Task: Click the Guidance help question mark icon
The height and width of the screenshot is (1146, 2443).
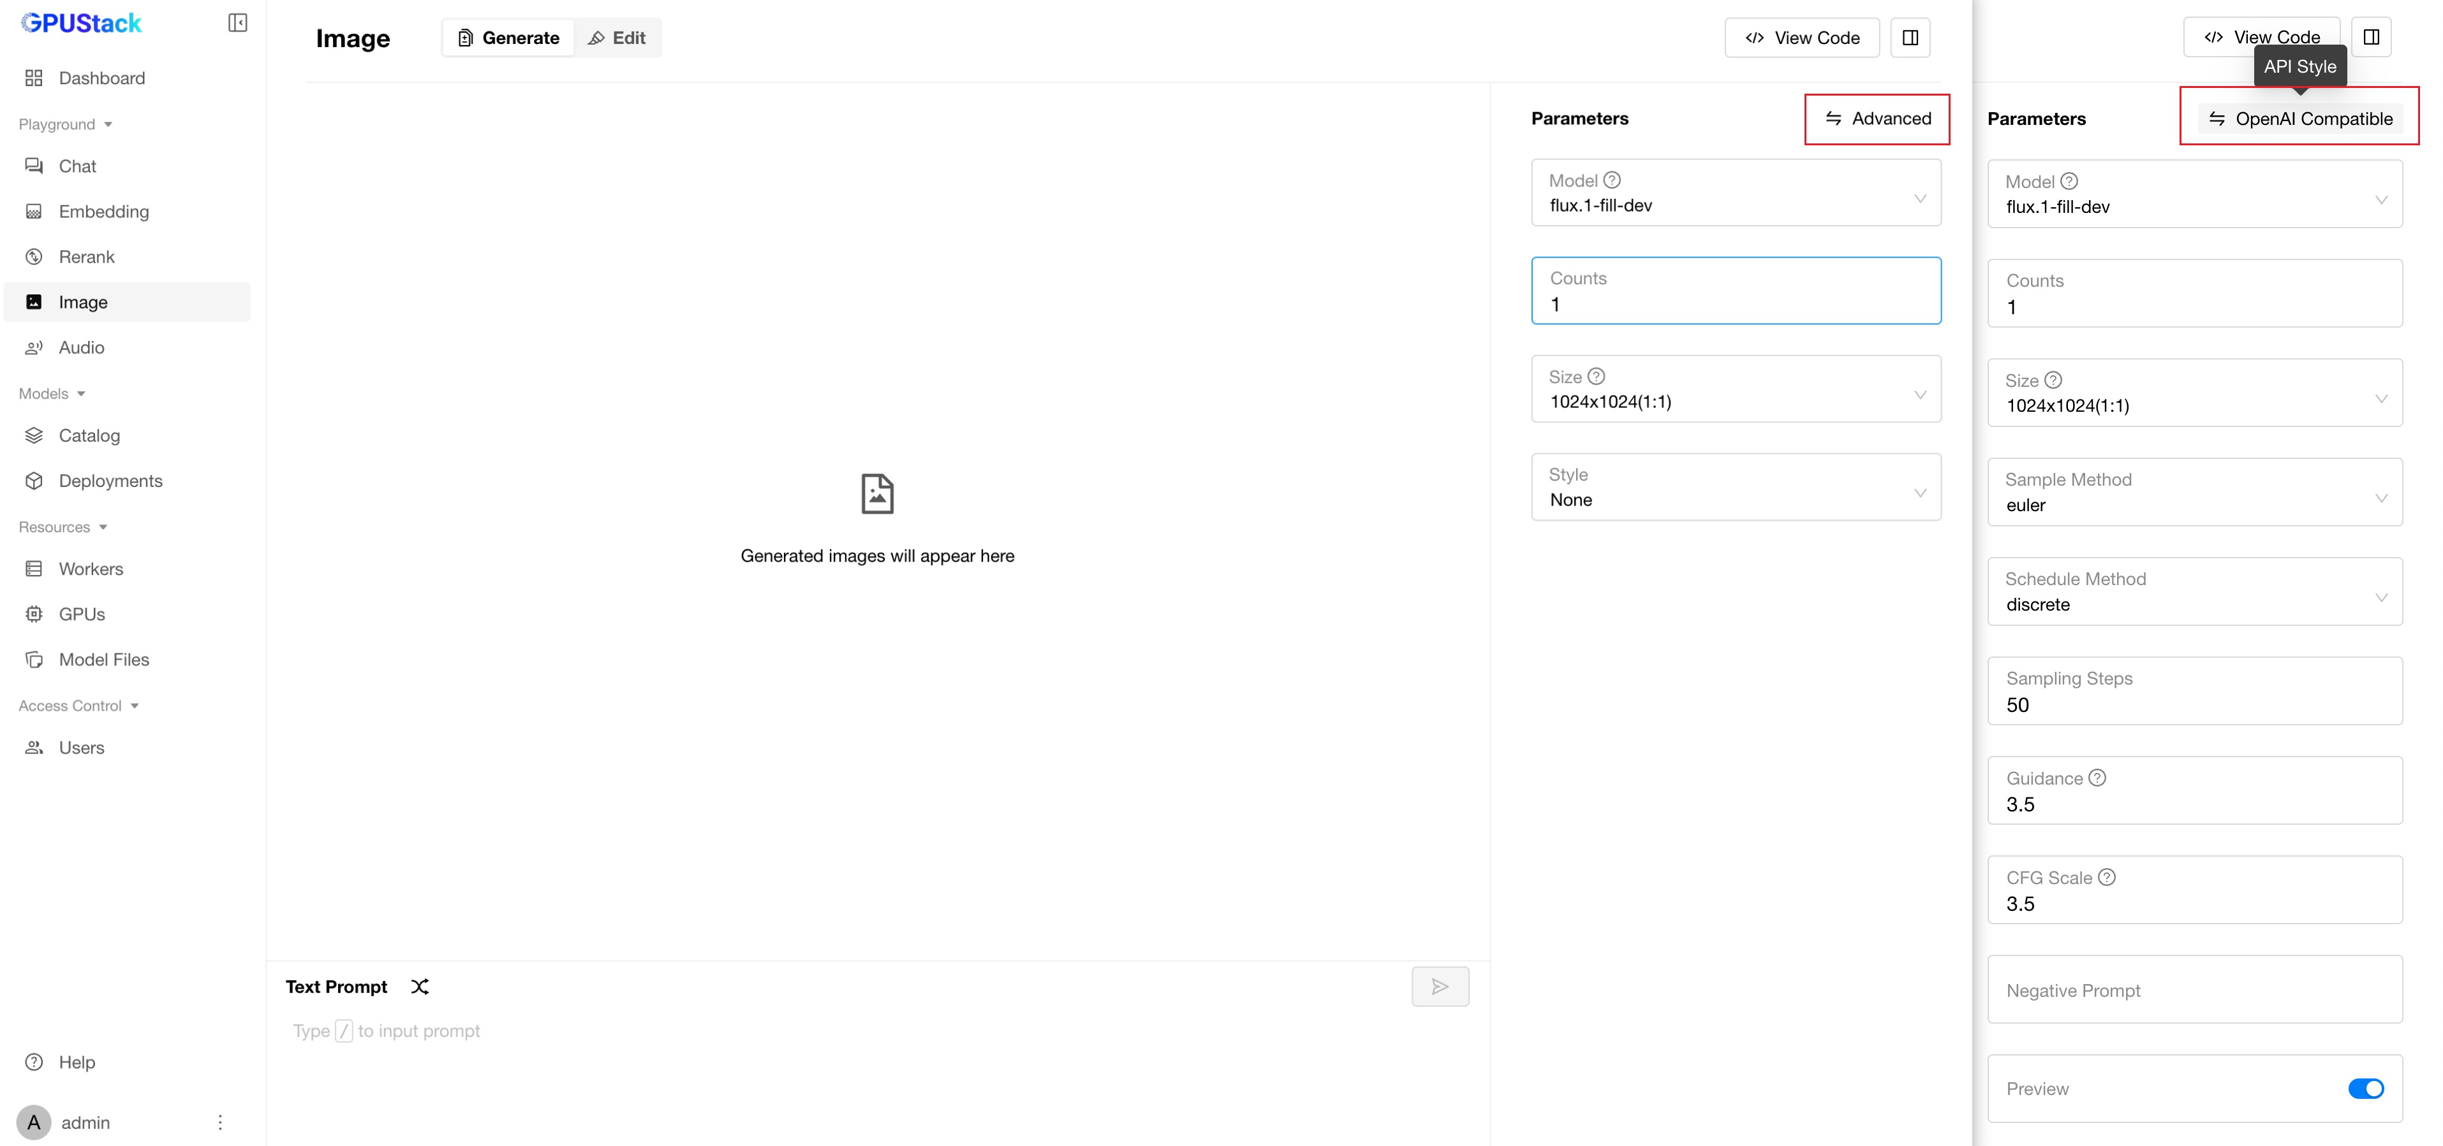Action: pyautogui.click(x=2098, y=778)
